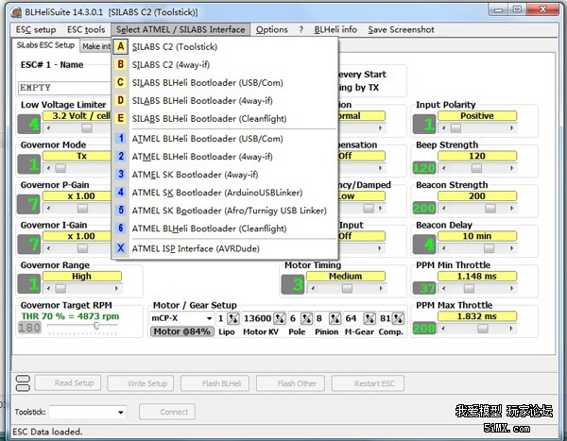Click the Pinion 8 stepper
This screenshot has width=567, height=441.
(x=335, y=318)
